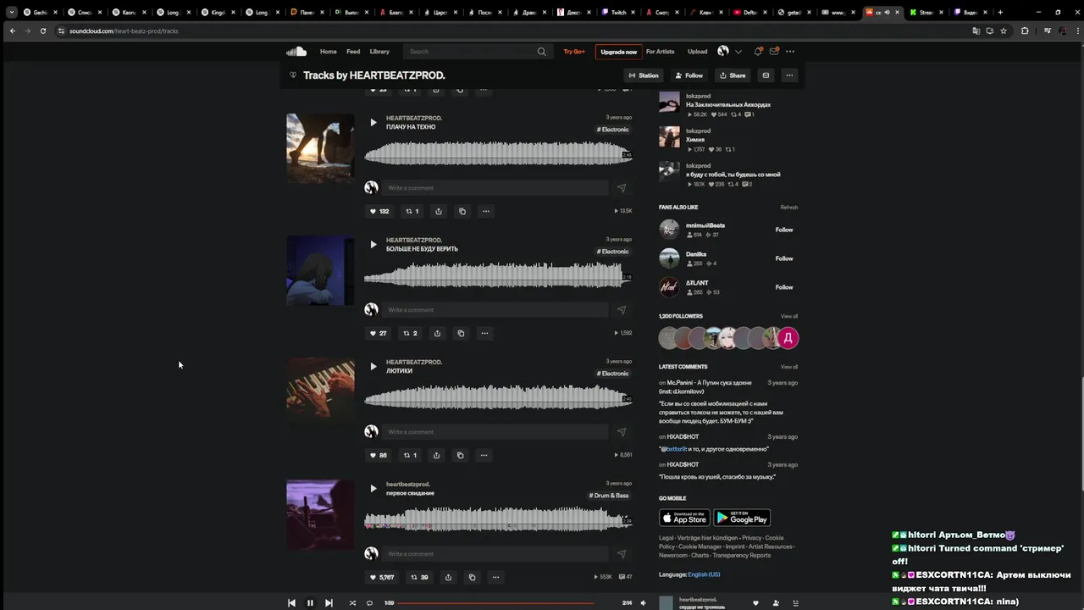1084x610 pixels.
Task: Like БОЛЬШЕ НЕ БУДУ ВЕРИТЬ heart with 27
Action: pos(378,333)
